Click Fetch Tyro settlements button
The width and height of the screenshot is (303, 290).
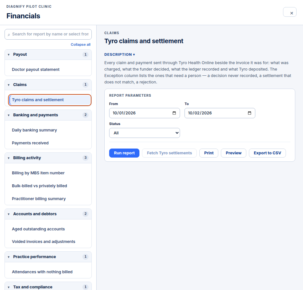169,153
